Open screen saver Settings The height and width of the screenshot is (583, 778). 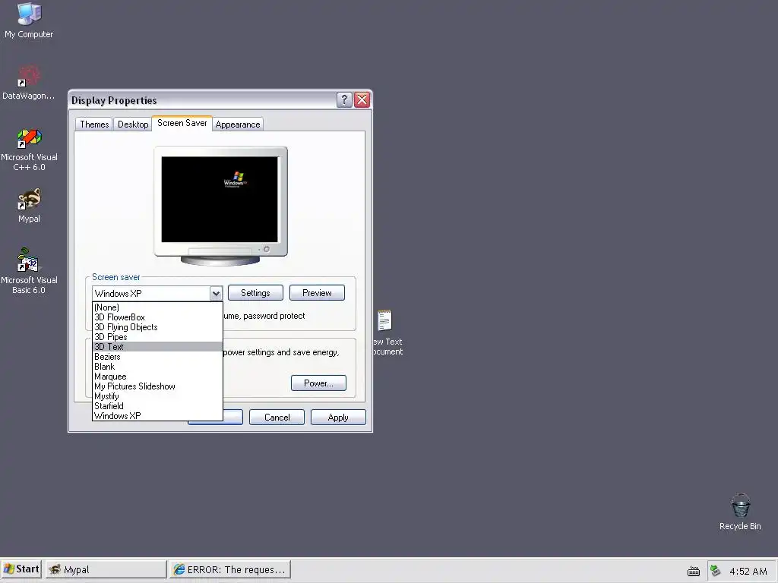(255, 293)
